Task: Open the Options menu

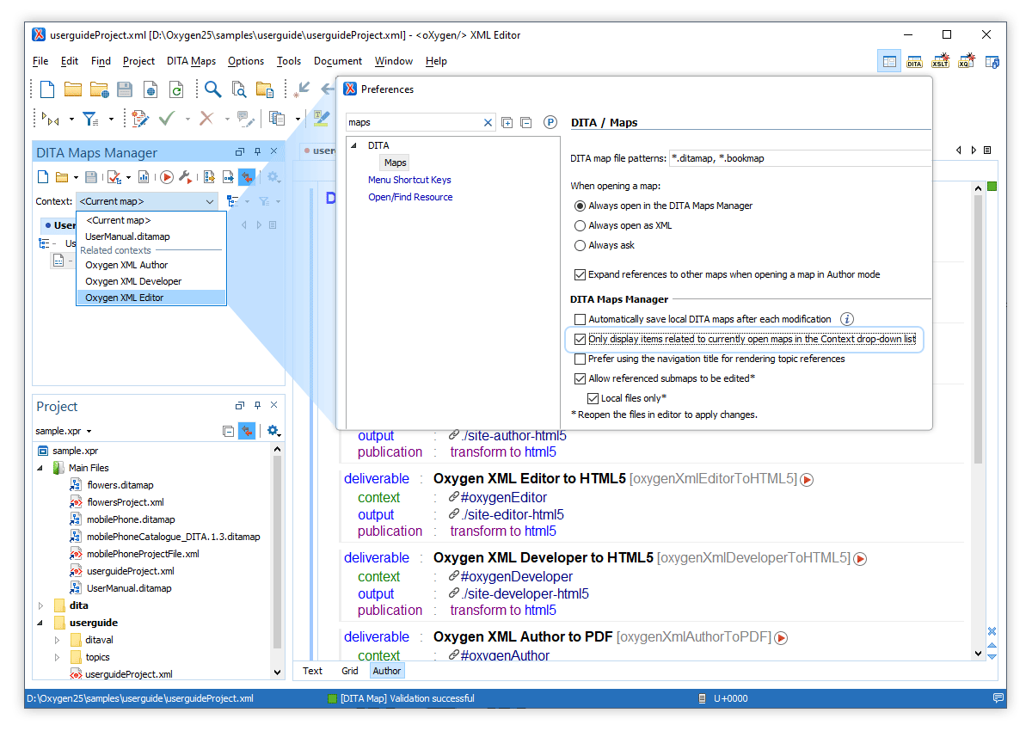Action: pyautogui.click(x=246, y=61)
